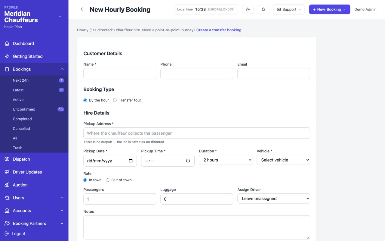Viewport: 385px width, 241px height.
Task: Click the Booking Partners people icon
Action: tap(7, 224)
